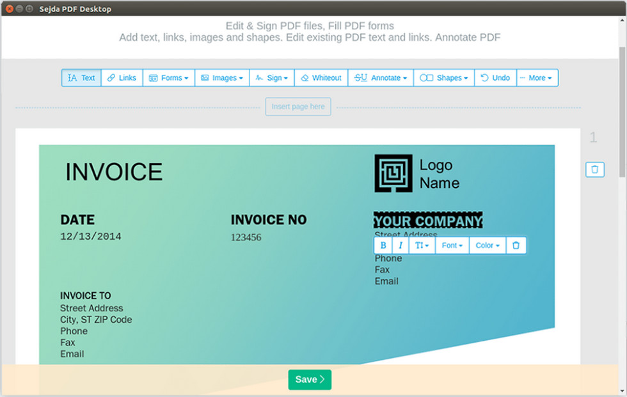
Task: Click scrollbar down arrow
Action: 622,391
